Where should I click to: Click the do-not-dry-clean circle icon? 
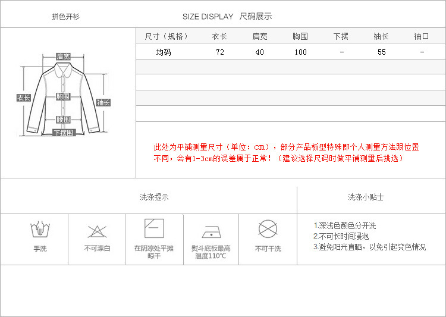point(268,229)
